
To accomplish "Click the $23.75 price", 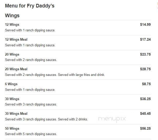I will coord(145,55).
